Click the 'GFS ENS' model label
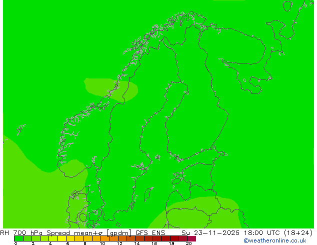The width and height of the screenshot is (317, 245). 150,233
